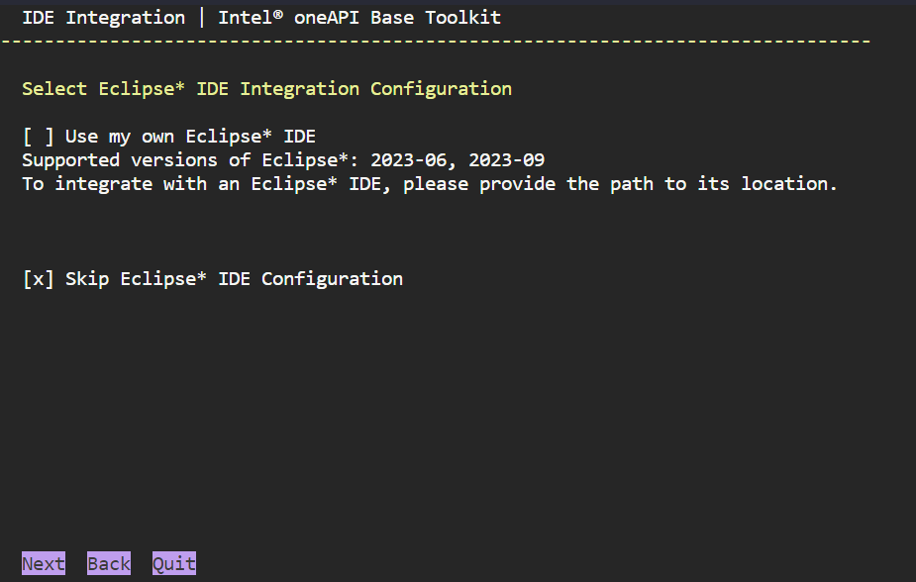Click the dashed separator line under the title
Viewport: 916px width, 582px height.
pyautogui.click(x=436, y=42)
